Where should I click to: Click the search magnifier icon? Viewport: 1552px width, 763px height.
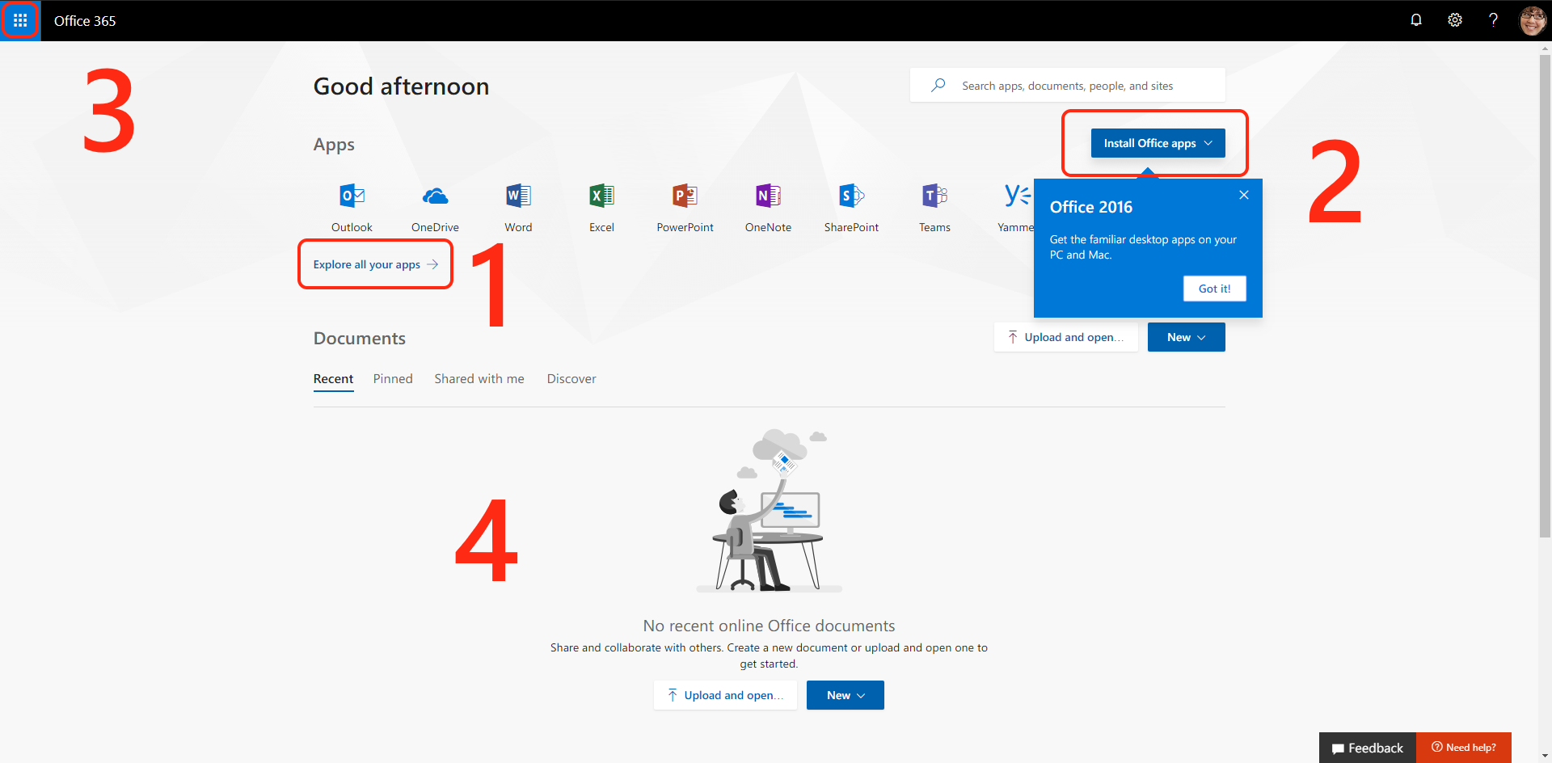(x=938, y=85)
